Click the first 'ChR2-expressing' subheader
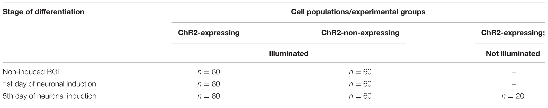 click(x=209, y=33)
